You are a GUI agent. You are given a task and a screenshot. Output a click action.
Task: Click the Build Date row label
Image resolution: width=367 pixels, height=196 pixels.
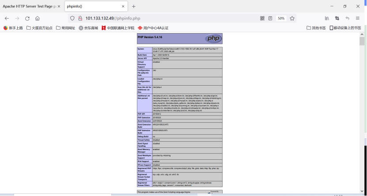[x=142, y=55]
